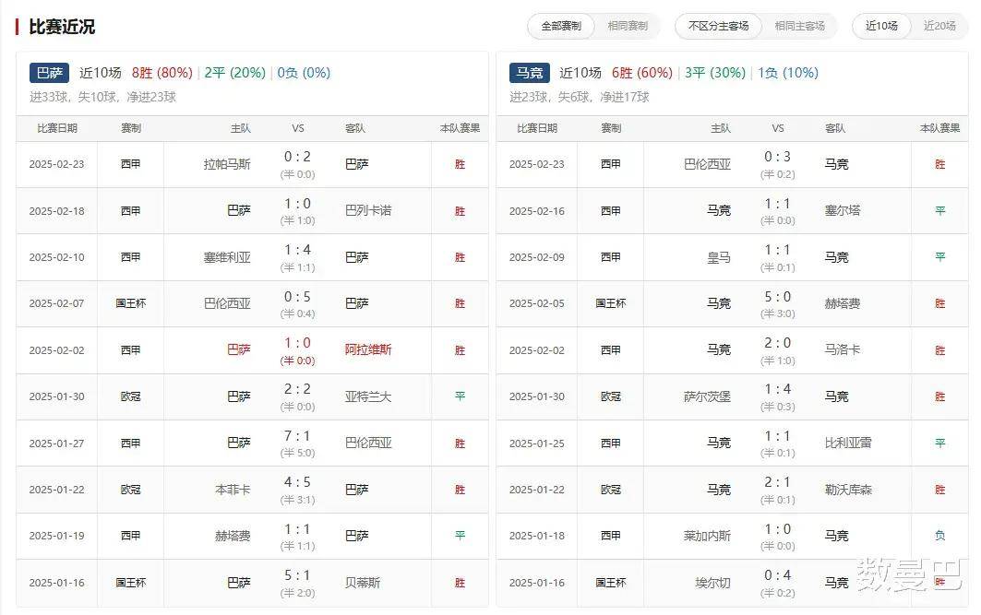This screenshot has width=981, height=615.
Task: Click 国王杯 in the 2025-02-07 row
Action: [131, 303]
